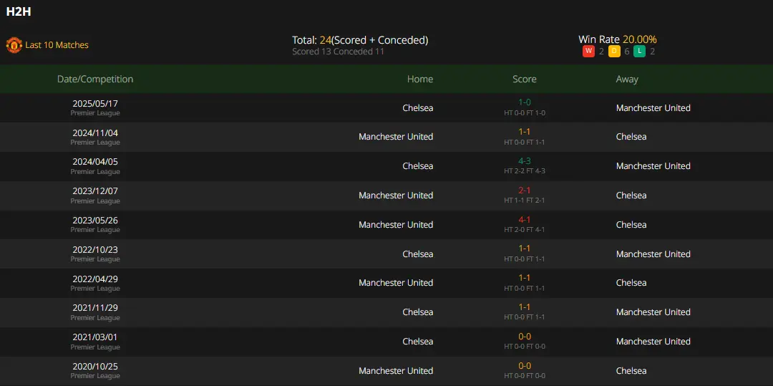Click the Win Rate 20.00% text

(x=617, y=39)
